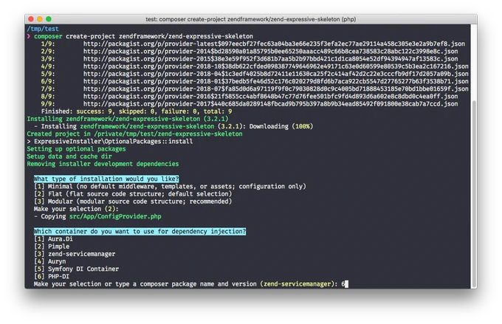Viewport: 502px width, 324px height.
Task: Click the terminal window title text
Action: pyautogui.click(x=251, y=19)
